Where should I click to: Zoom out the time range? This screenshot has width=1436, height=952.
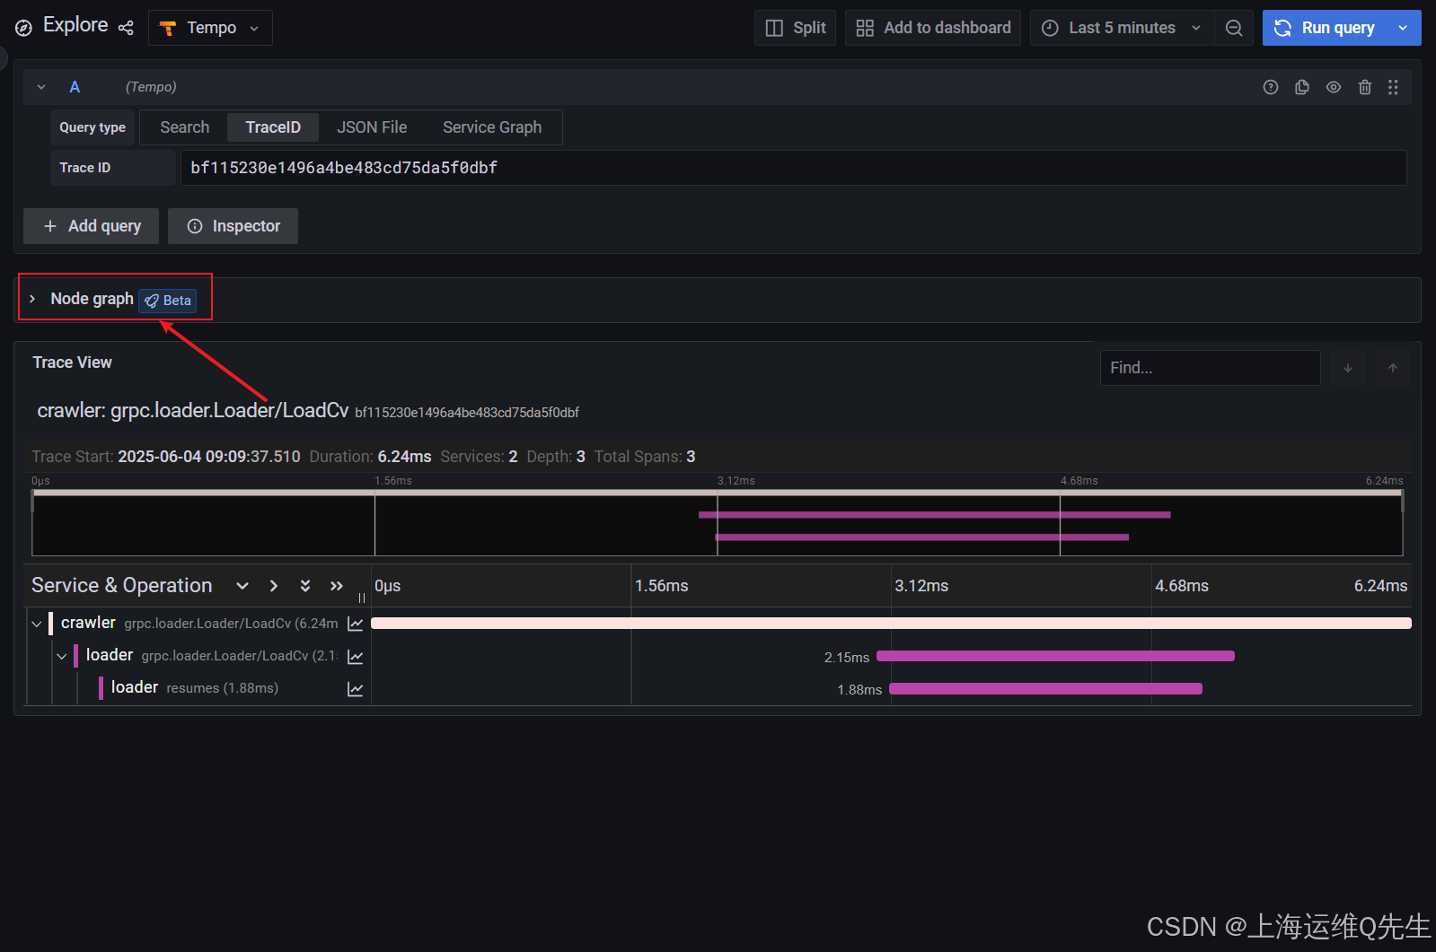tap(1234, 28)
